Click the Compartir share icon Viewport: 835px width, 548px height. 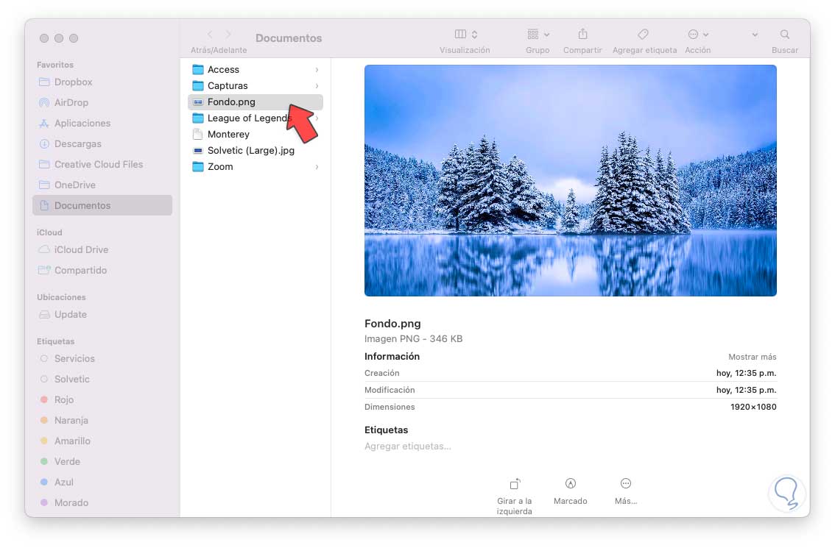pos(582,34)
